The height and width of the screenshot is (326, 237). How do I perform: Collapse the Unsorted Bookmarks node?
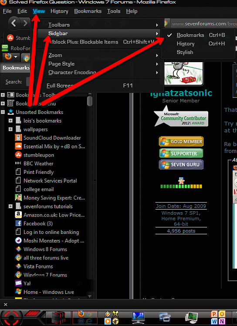[x=3, y=112]
